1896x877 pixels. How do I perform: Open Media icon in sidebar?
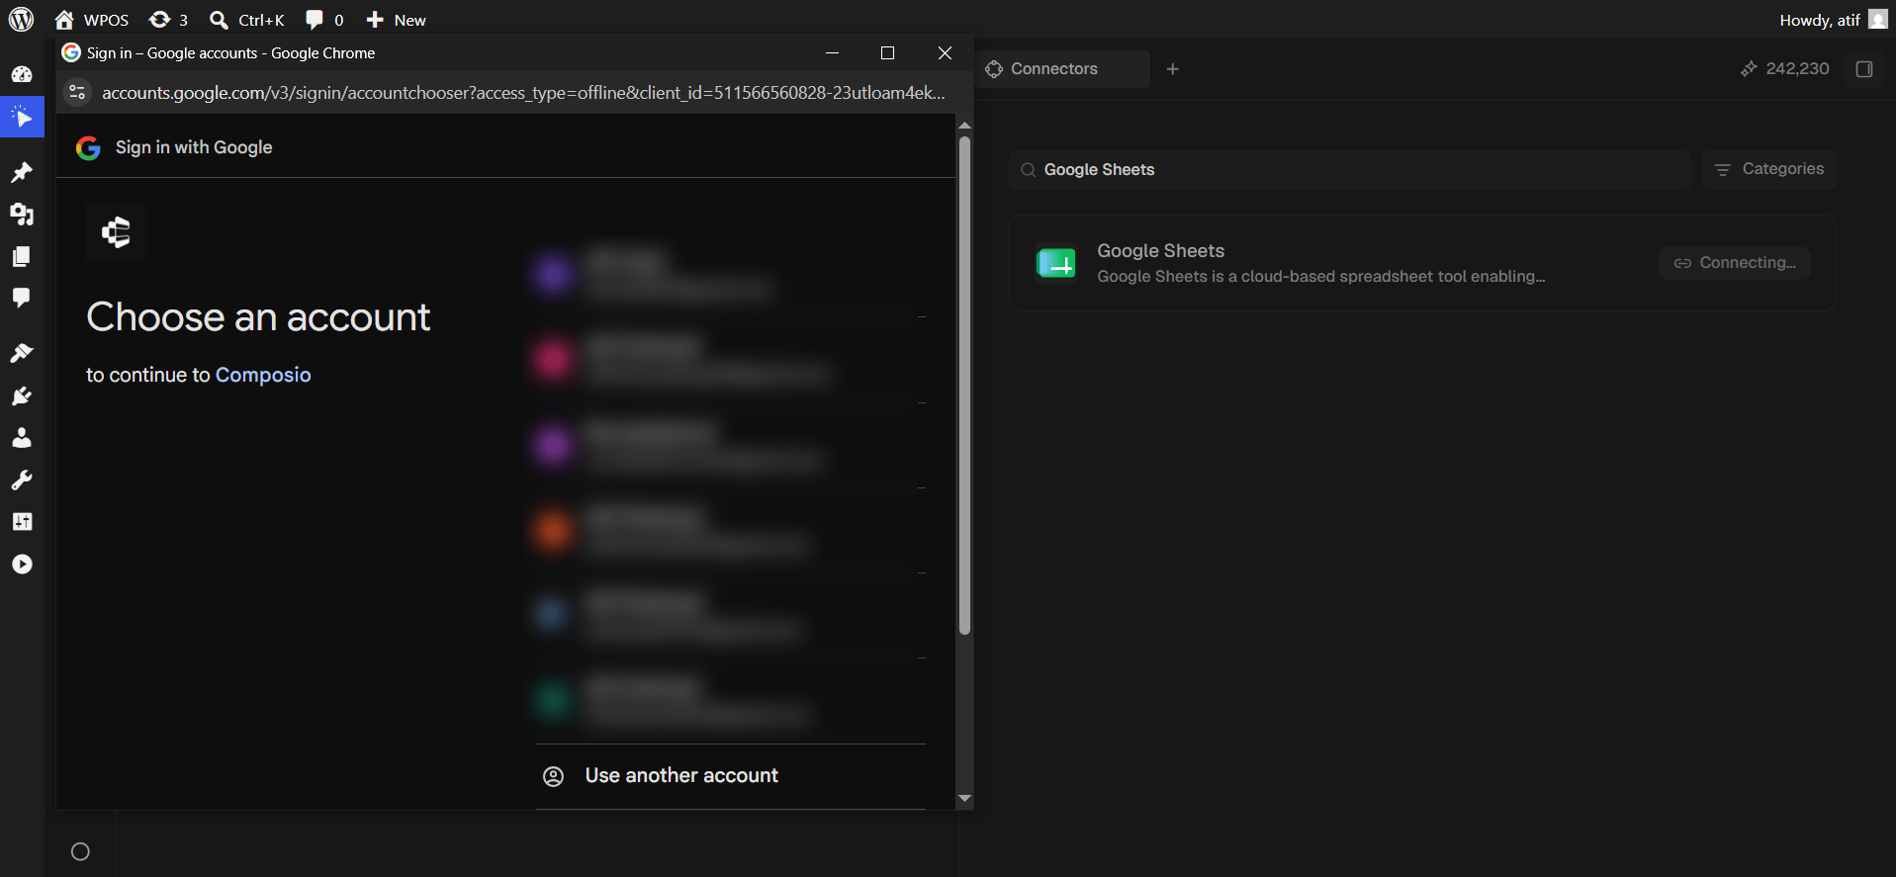click(x=22, y=215)
